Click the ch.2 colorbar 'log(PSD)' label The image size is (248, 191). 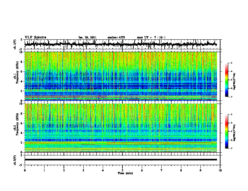[235, 133]
